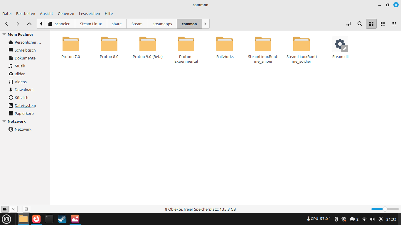Select the Steam.dll file link
Image resolution: width=401 pixels, height=225 pixels.
[x=340, y=47]
